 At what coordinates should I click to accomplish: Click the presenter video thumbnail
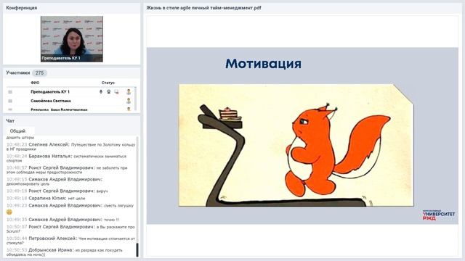click(x=72, y=38)
